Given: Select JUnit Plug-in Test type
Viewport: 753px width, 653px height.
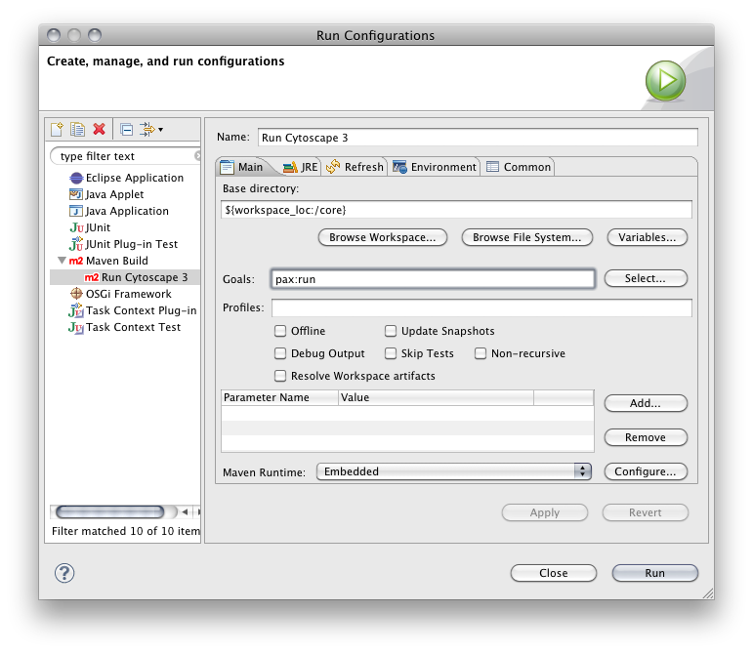Looking at the screenshot, I should tap(123, 244).
